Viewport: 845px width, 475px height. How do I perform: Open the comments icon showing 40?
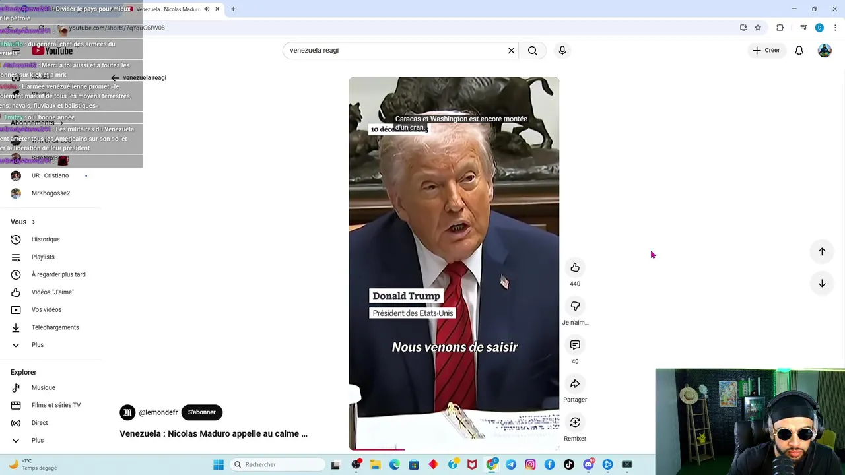coord(575,345)
